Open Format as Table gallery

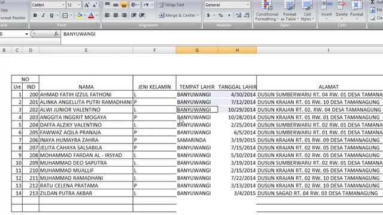(x=290, y=11)
